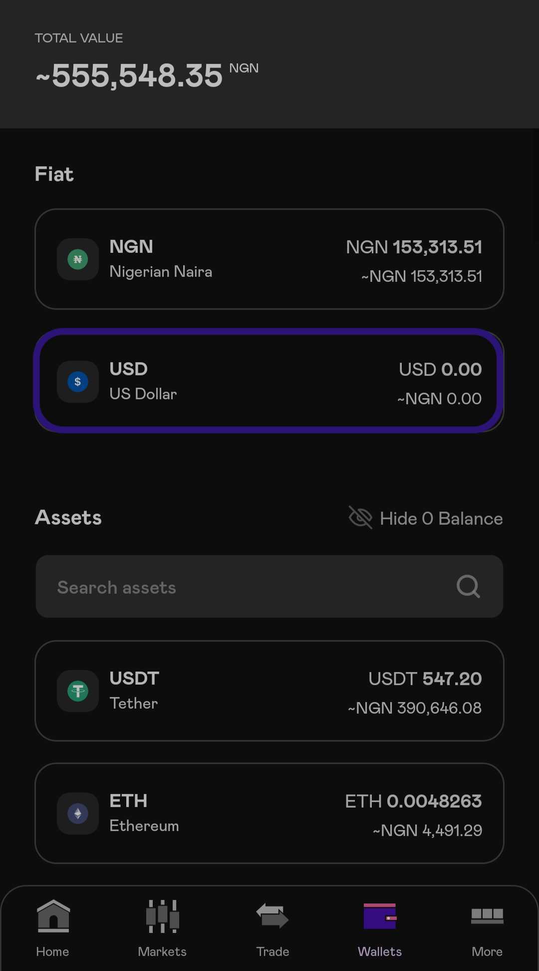Tap the Tether USDT coin icon
The height and width of the screenshot is (971, 539).
point(78,691)
